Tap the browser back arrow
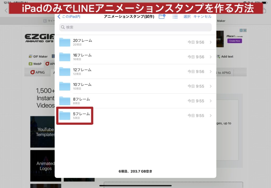The height and width of the screenshot is (188, 271). pyautogui.click(x=6, y=11)
